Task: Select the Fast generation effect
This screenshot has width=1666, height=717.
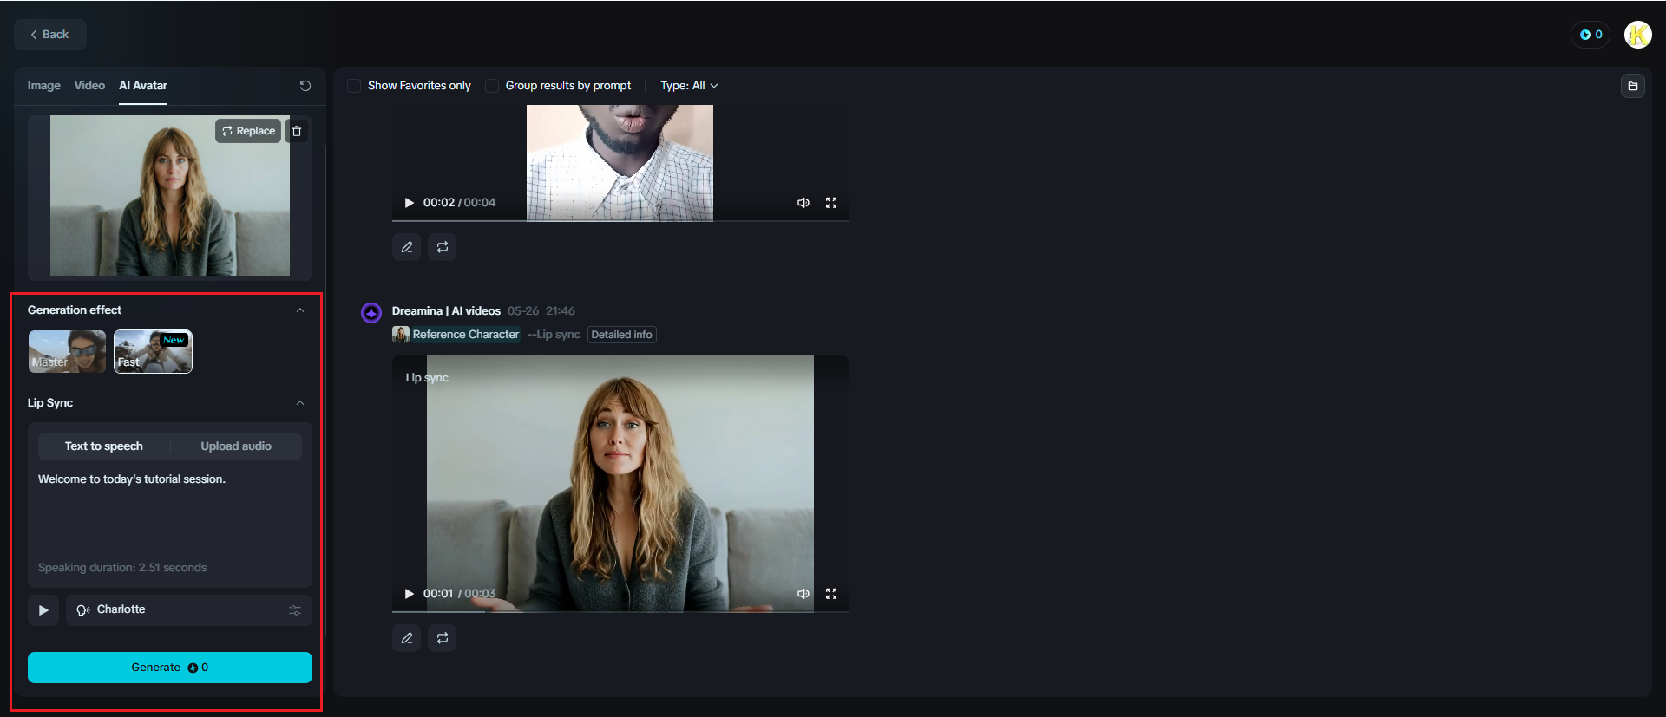Action: [x=153, y=351]
